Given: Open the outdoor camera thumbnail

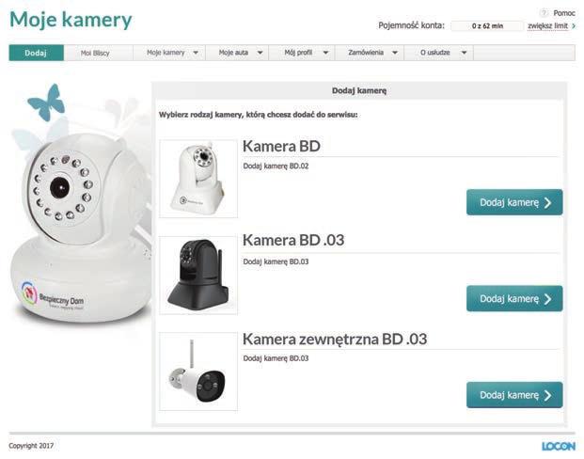Looking at the screenshot, I should (198, 372).
